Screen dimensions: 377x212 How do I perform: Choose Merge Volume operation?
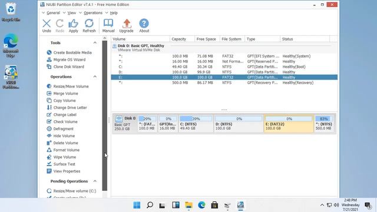point(62,93)
